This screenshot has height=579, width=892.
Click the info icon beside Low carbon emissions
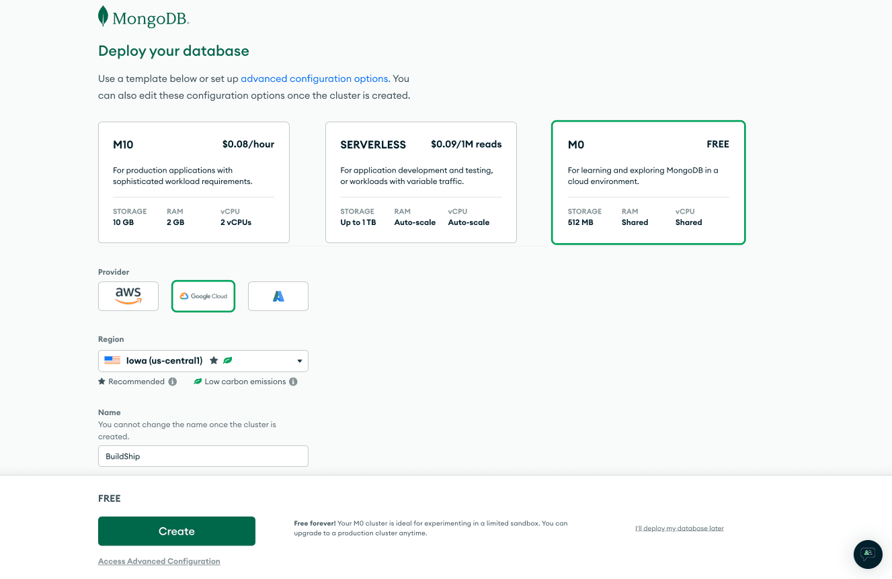(293, 381)
